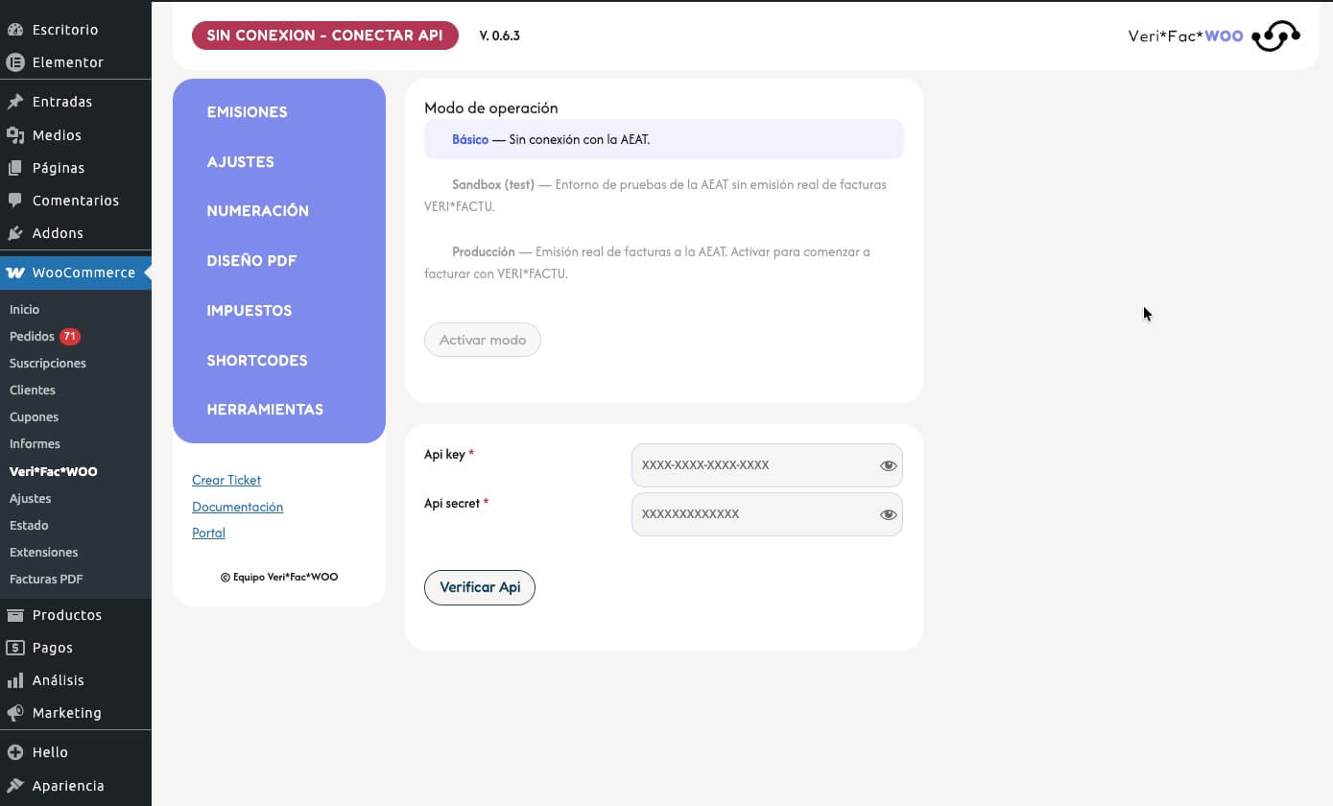The image size is (1333, 806).
Task: Click the © Equipo Veri*Fac*WOO footer text
Action: point(279,578)
